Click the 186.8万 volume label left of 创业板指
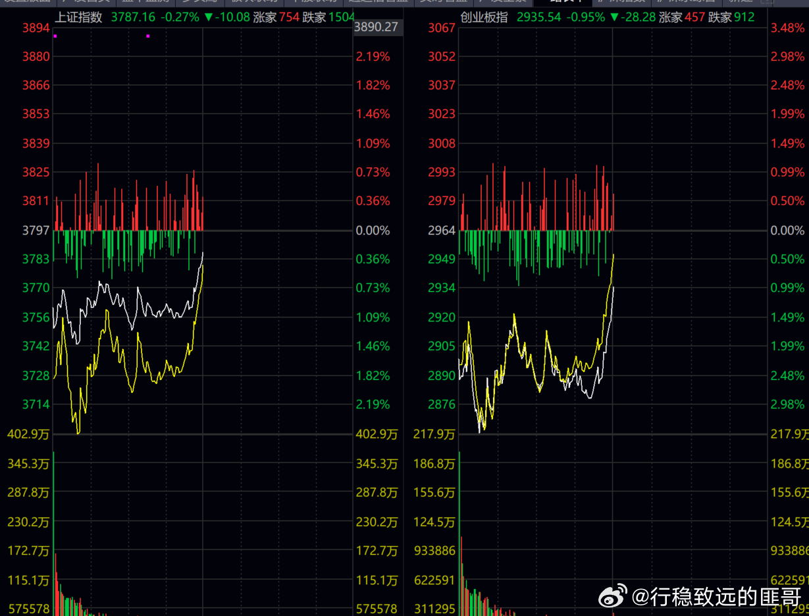 point(434,464)
